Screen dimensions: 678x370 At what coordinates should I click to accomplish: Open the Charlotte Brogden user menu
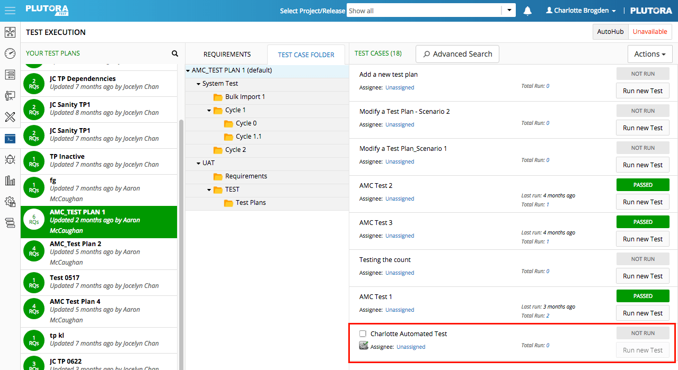[x=580, y=10]
